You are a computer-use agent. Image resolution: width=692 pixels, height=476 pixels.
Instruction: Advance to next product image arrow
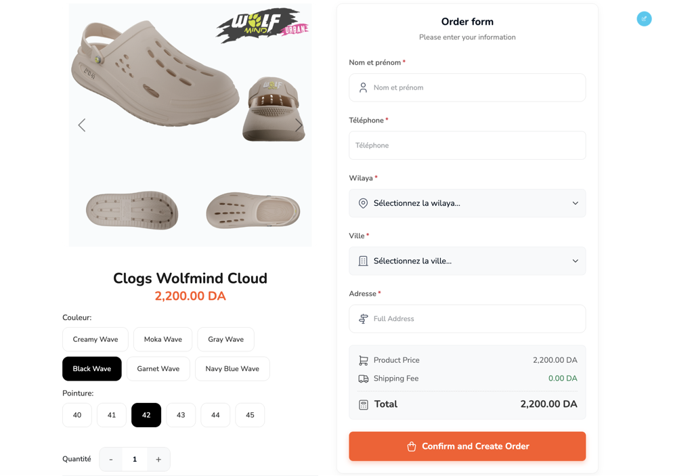[x=299, y=125]
